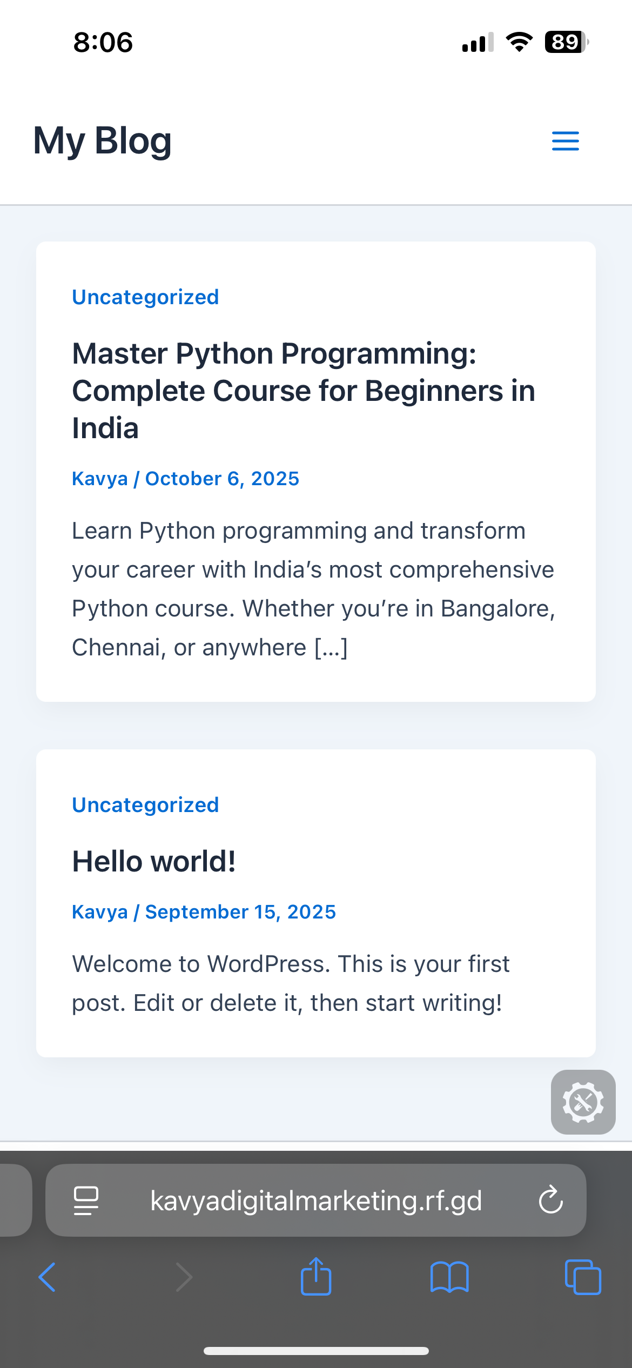Tap the kavyadigitalmarketing.rf.gd address field
This screenshot has height=1368, width=632.
[x=315, y=1201]
